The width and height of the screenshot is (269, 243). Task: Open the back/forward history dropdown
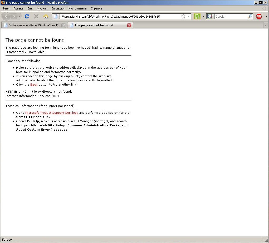(x=19, y=17)
